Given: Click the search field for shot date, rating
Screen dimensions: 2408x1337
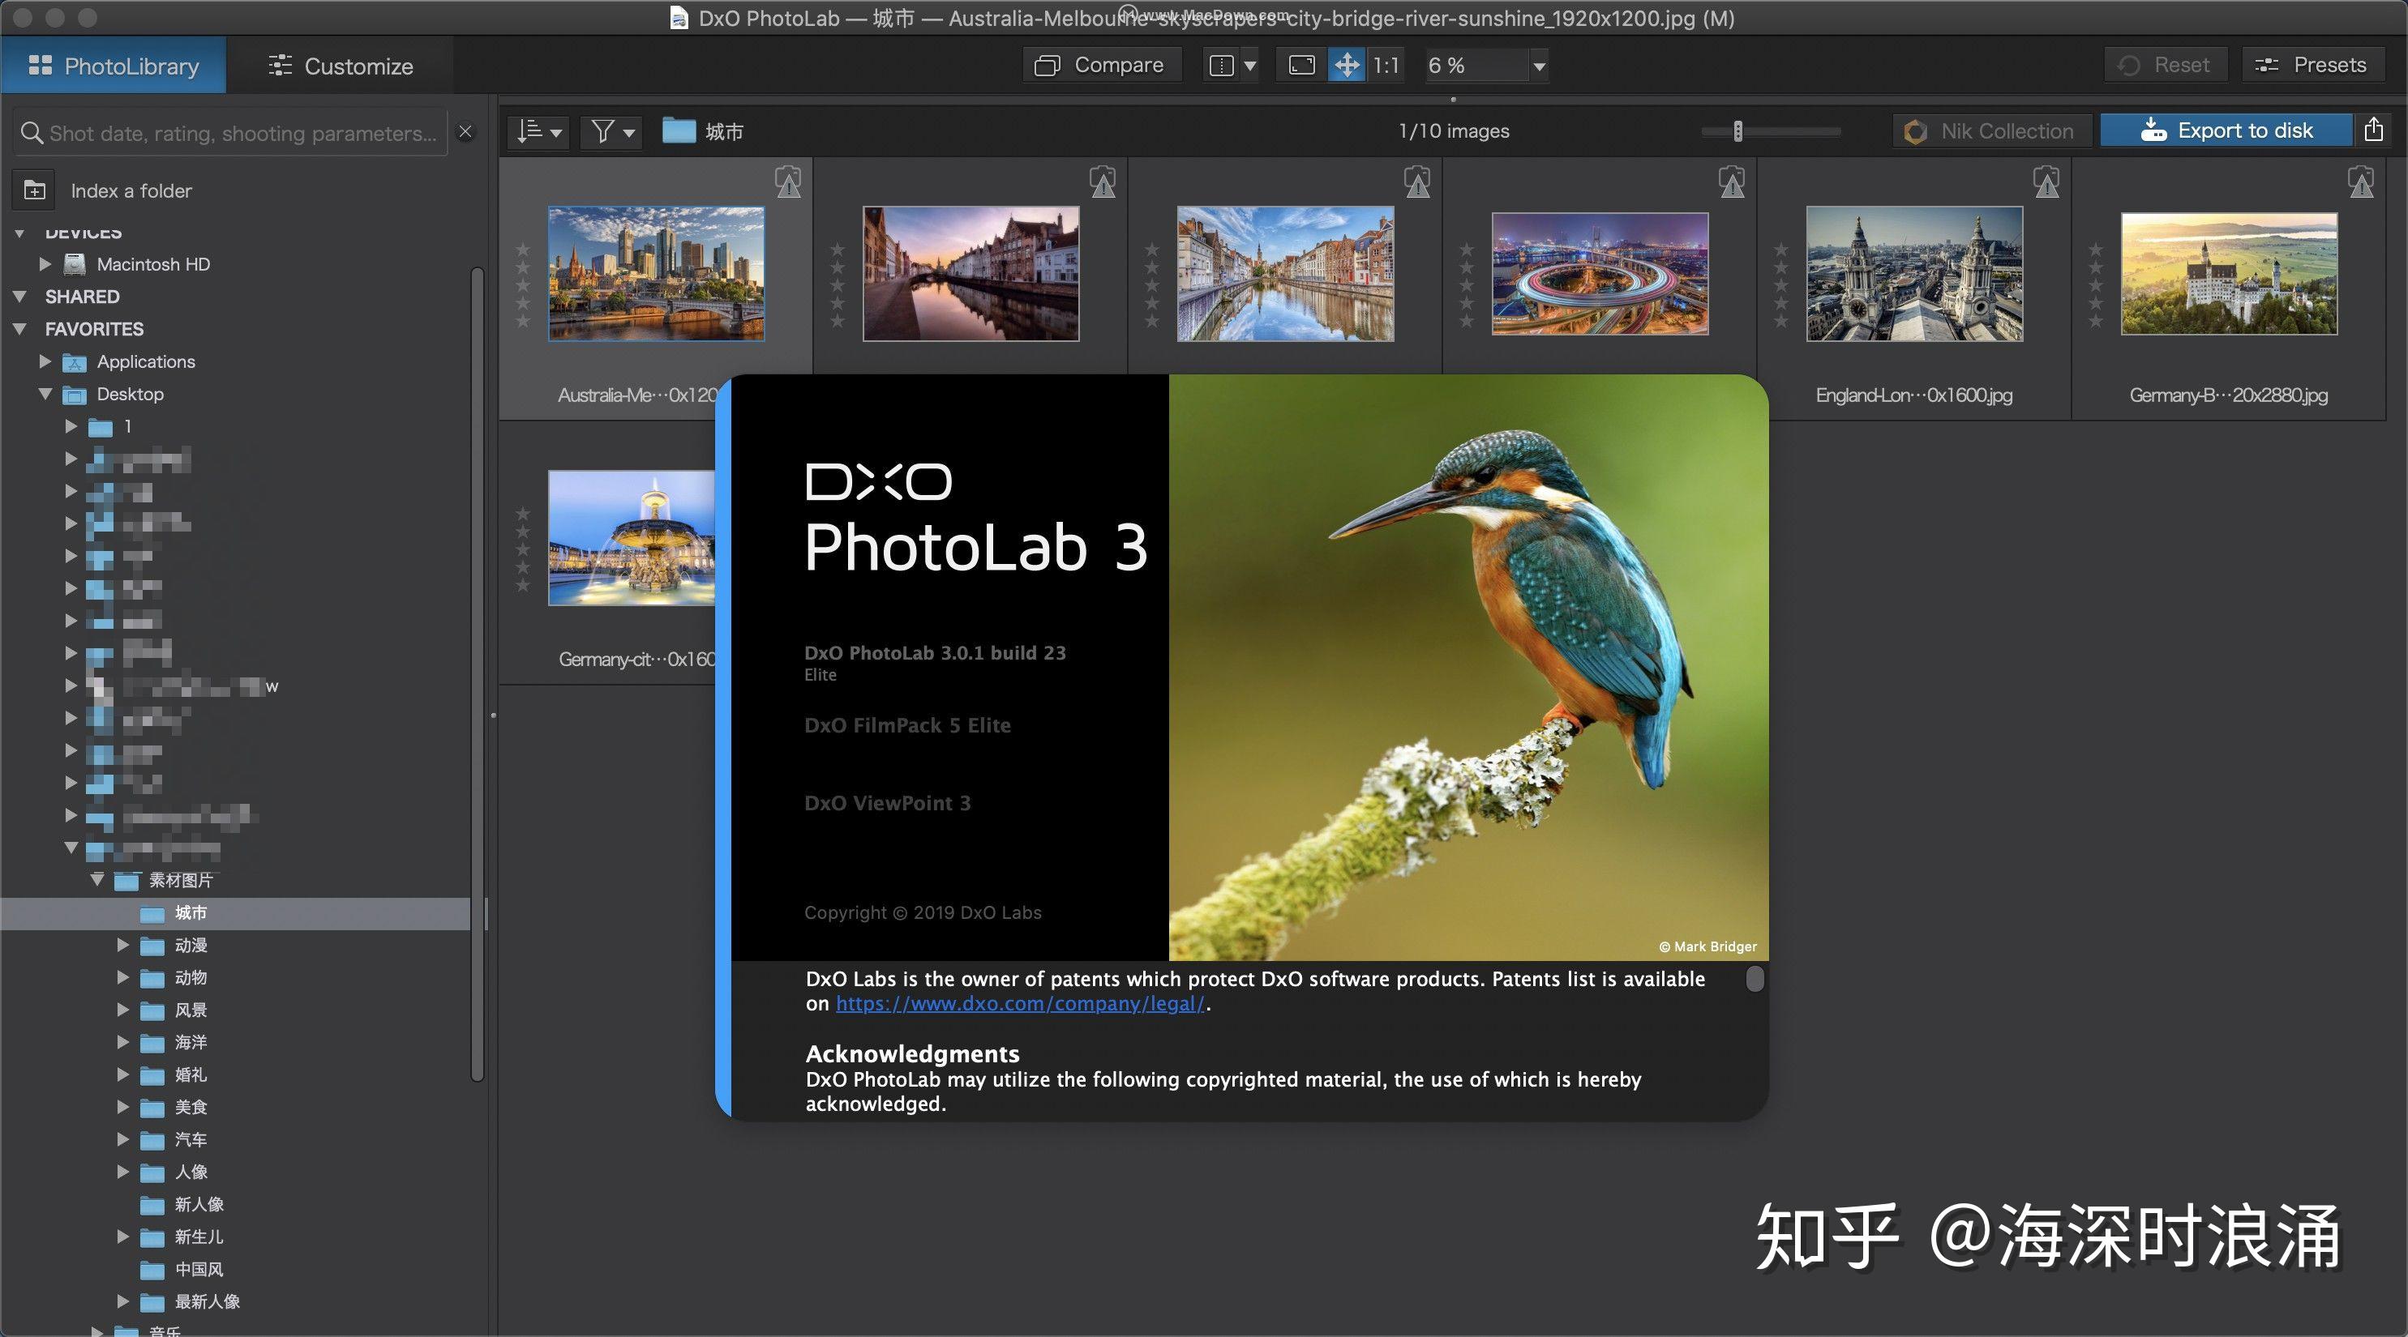Looking at the screenshot, I should click(x=230, y=133).
